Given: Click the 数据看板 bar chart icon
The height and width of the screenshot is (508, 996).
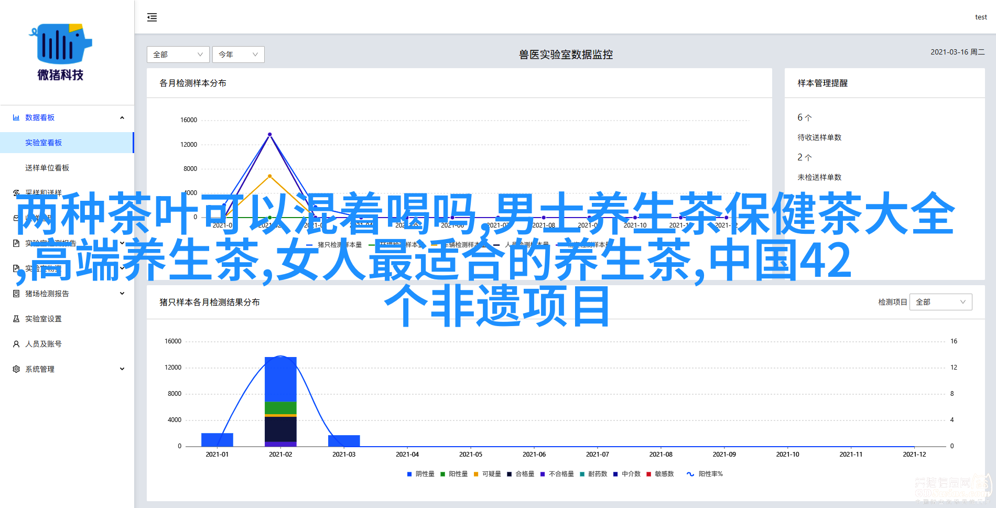Looking at the screenshot, I should coord(16,117).
